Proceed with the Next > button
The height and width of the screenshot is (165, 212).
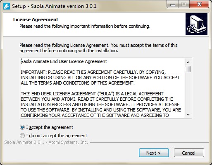pyautogui.click(x=154, y=153)
